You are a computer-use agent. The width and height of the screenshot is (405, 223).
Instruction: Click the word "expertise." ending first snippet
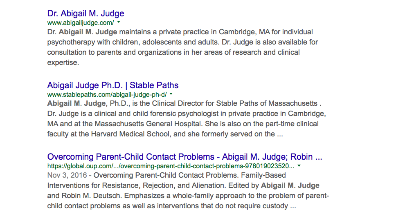click(x=63, y=62)
